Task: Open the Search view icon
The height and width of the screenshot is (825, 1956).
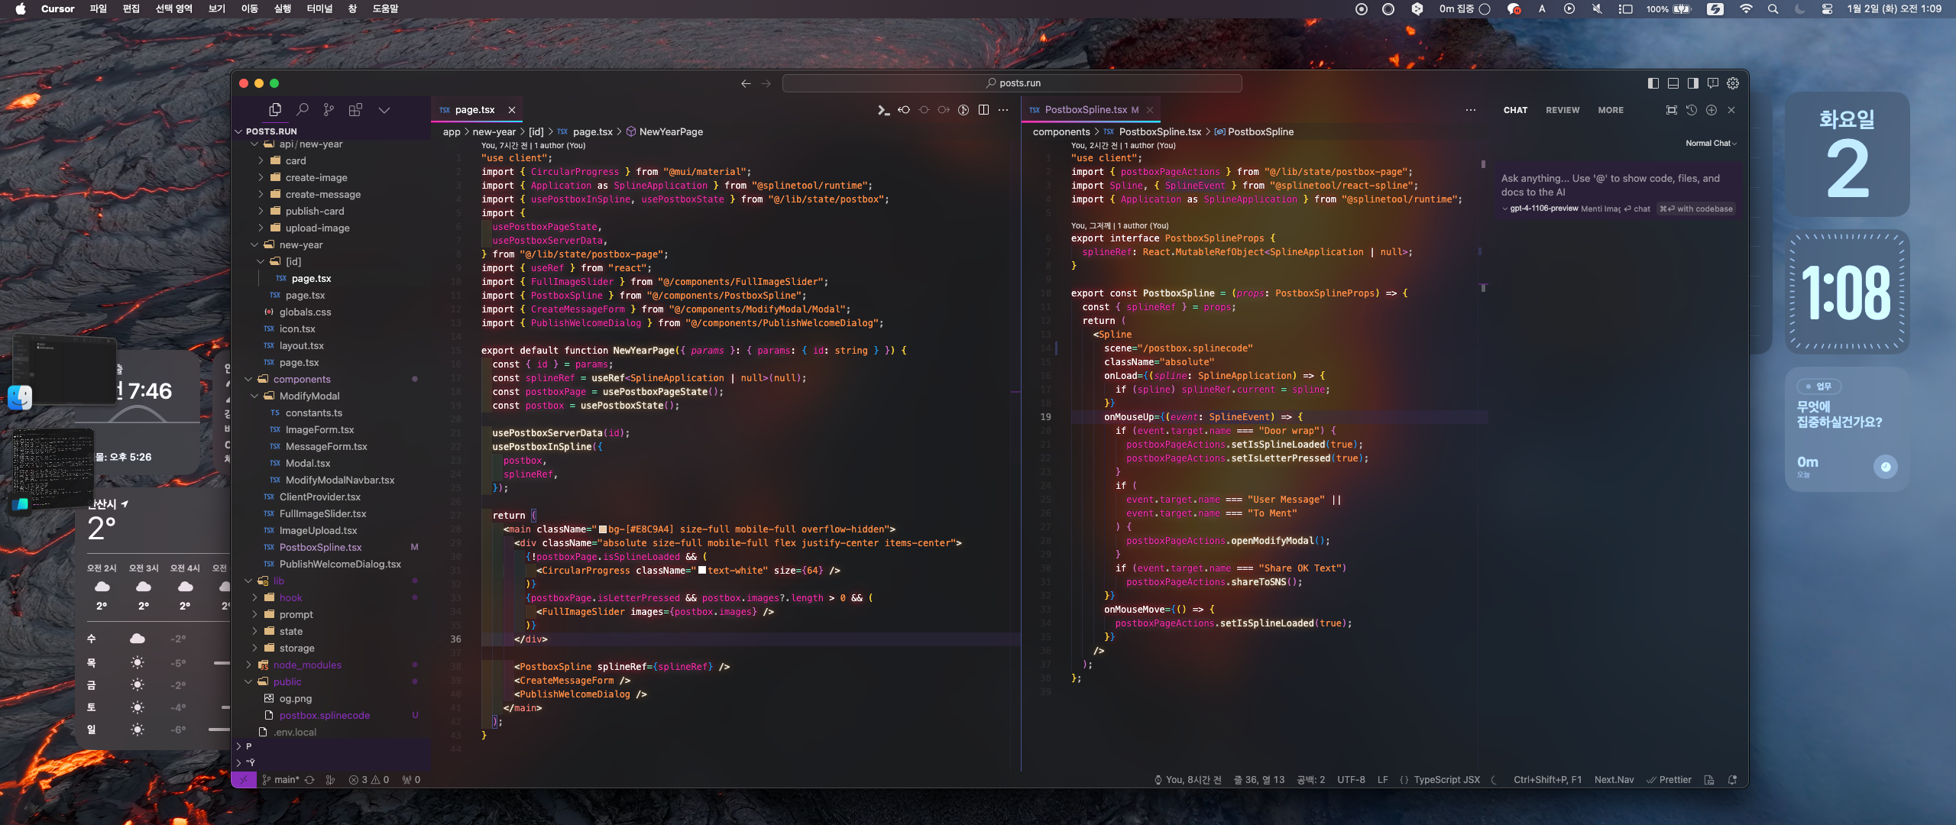Action: [x=303, y=110]
